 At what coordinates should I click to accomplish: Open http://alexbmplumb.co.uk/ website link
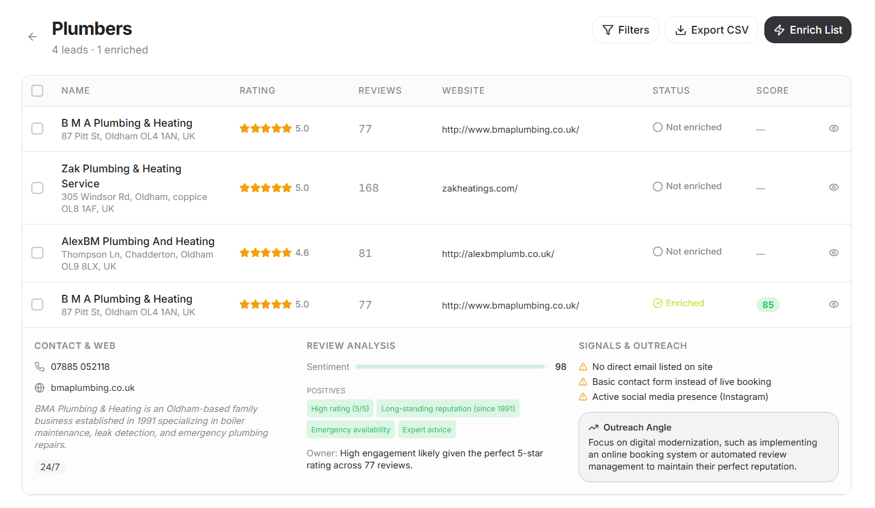tap(498, 254)
